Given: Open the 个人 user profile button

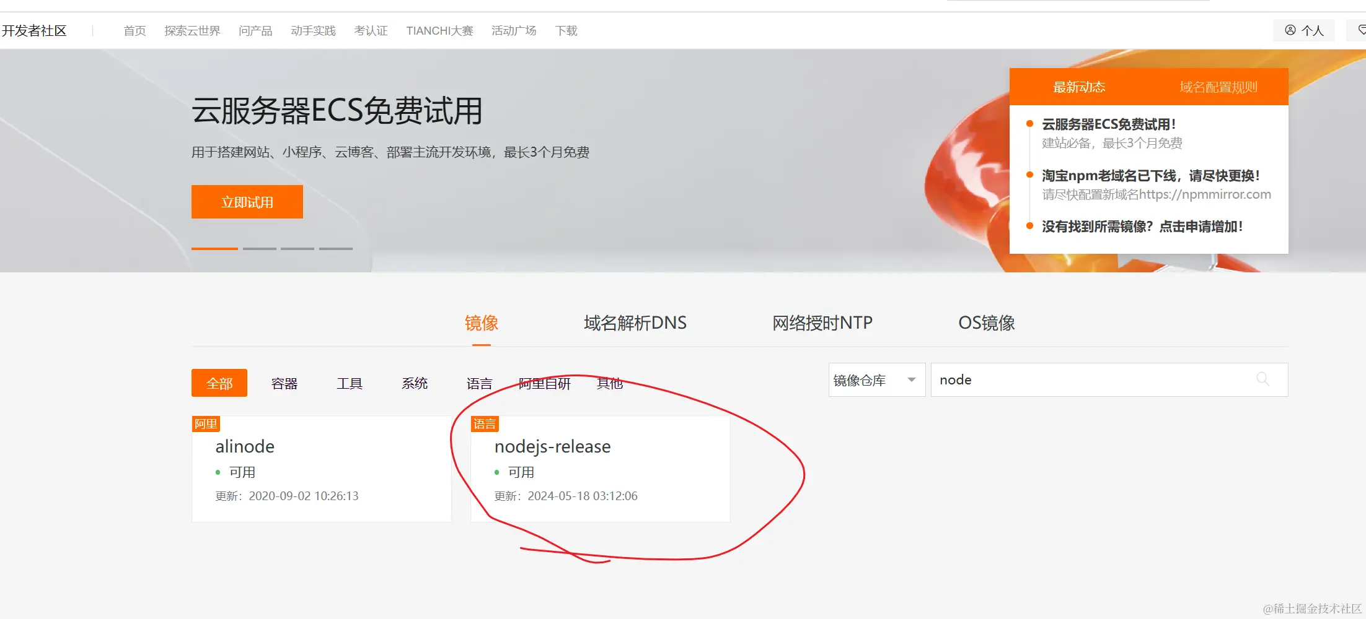Looking at the screenshot, I should click(x=1305, y=30).
